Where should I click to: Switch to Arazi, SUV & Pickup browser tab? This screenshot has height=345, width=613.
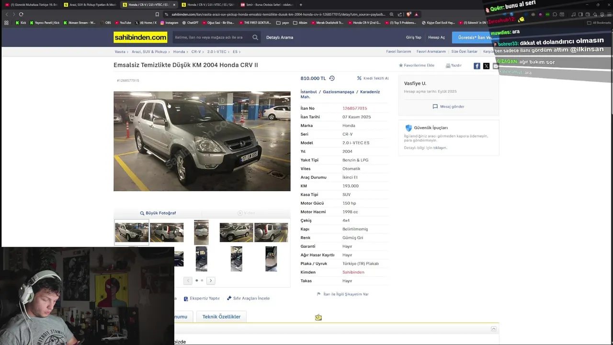pos(90,5)
